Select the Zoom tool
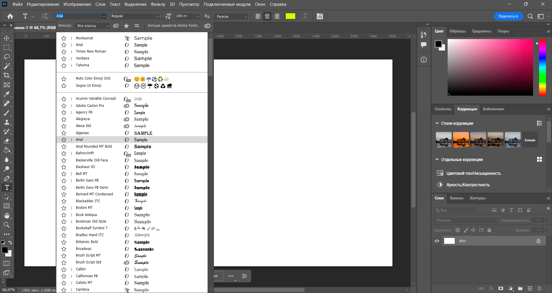 click(x=7, y=225)
